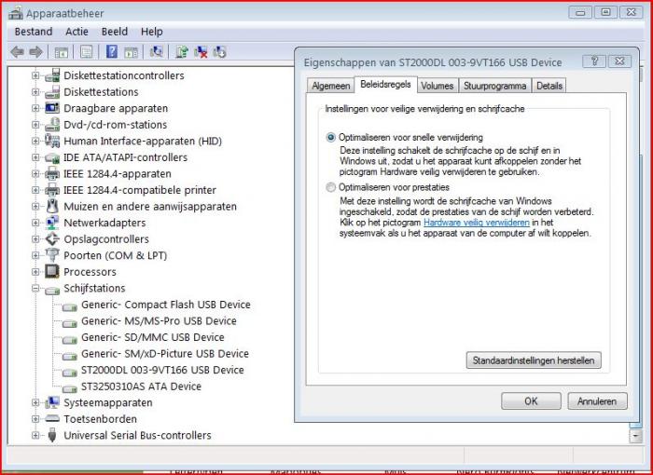Image resolution: width=653 pixels, height=475 pixels.
Task: Click the IEEE 1284.4-apparaten printer icon
Action: 52,173
